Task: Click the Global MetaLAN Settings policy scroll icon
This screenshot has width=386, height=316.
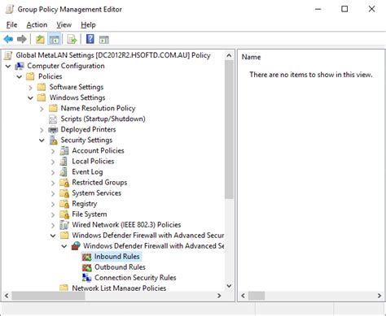Action: tap(8, 55)
